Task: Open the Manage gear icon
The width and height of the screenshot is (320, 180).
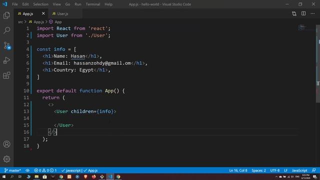Action: (x=6, y=159)
